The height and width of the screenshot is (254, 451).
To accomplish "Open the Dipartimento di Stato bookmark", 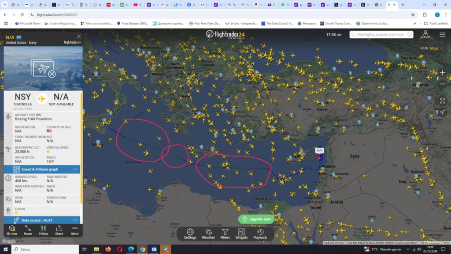I will point(373,24).
